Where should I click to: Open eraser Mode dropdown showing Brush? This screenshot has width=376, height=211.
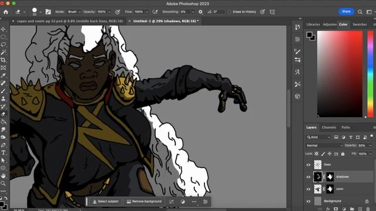pyautogui.click(x=74, y=12)
